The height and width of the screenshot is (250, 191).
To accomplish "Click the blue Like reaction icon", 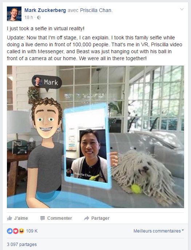I will [x=10, y=231].
